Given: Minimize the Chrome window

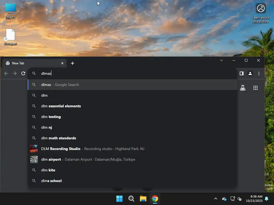Looking at the screenshot, I should click(234, 60).
